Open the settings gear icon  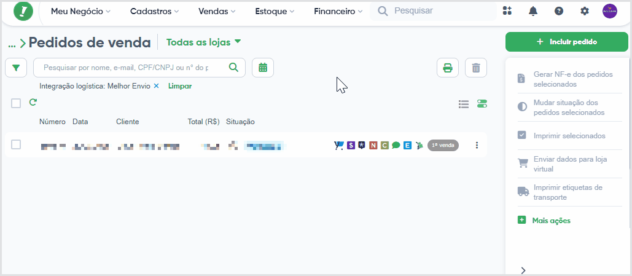tap(585, 11)
